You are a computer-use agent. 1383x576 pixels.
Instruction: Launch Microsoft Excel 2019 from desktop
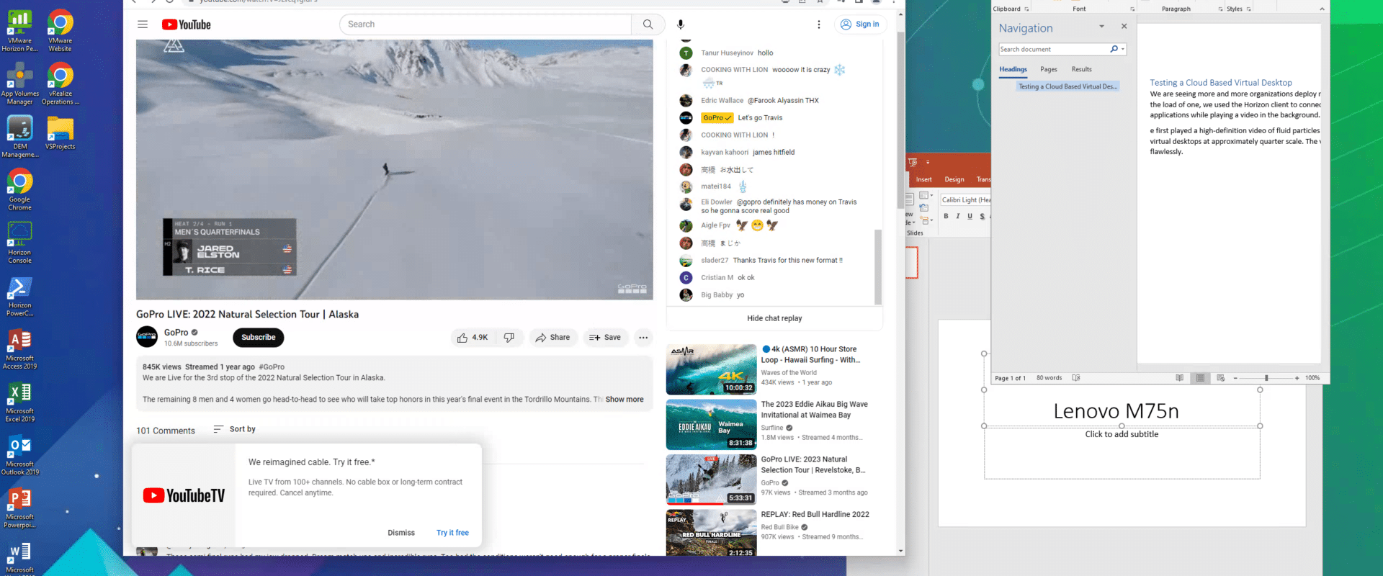coord(19,402)
